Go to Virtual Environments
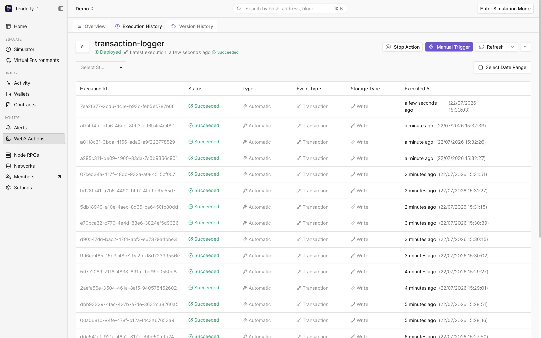The height and width of the screenshot is (338, 541). tap(34, 60)
